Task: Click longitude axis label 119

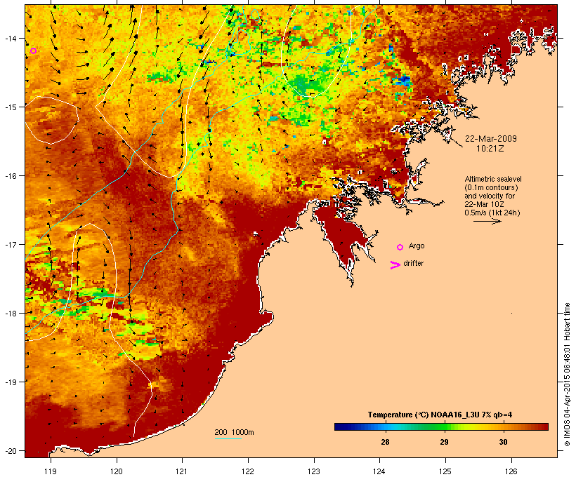Action: (x=51, y=471)
